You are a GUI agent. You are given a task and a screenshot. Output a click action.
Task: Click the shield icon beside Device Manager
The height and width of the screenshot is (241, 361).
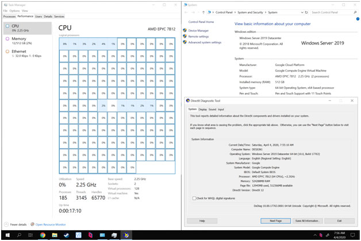(x=185, y=30)
